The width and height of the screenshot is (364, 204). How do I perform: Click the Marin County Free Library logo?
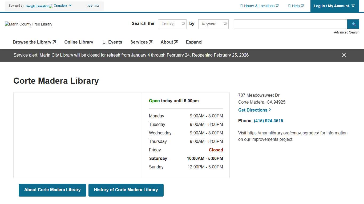[x=28, y=24]
